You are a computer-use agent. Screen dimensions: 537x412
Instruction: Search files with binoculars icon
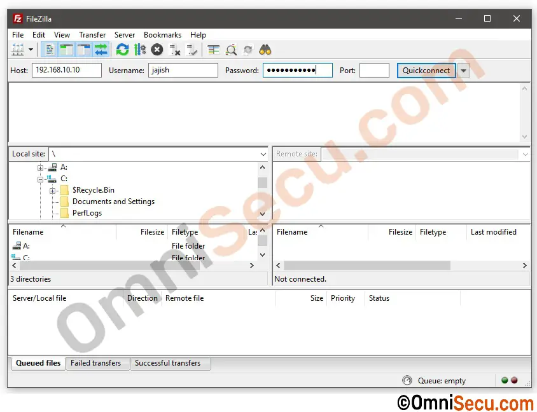[265, 50]
